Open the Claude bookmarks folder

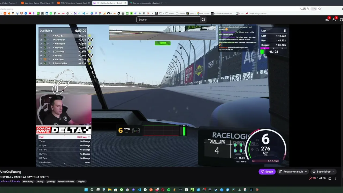(x=180, y=13)
